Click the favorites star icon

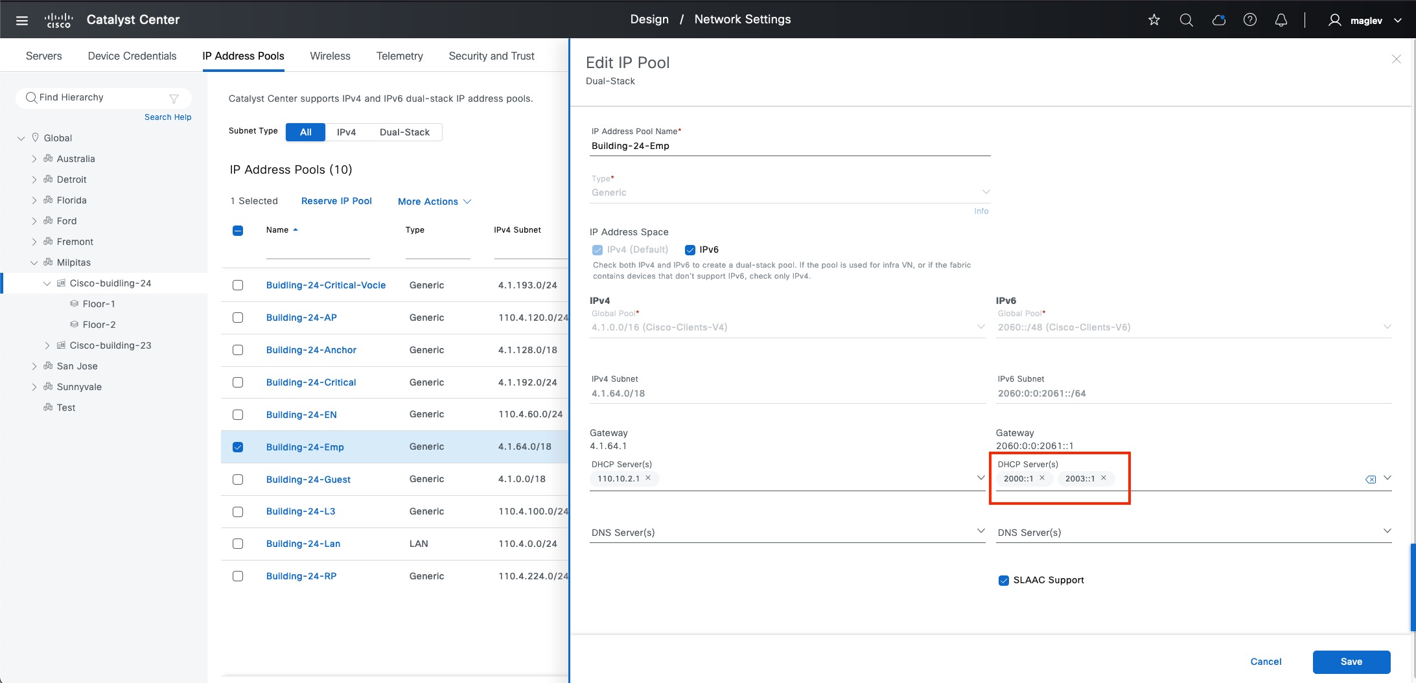[x=1154, y=20]
